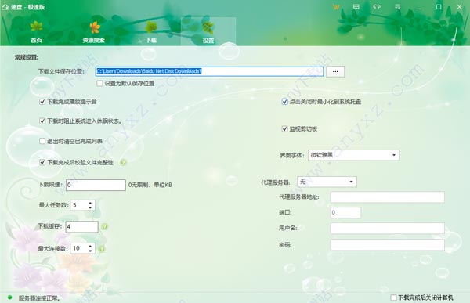The image size is (470, 303).
Task: Click the browse … button for save path
Action: [x=335, y=71]
